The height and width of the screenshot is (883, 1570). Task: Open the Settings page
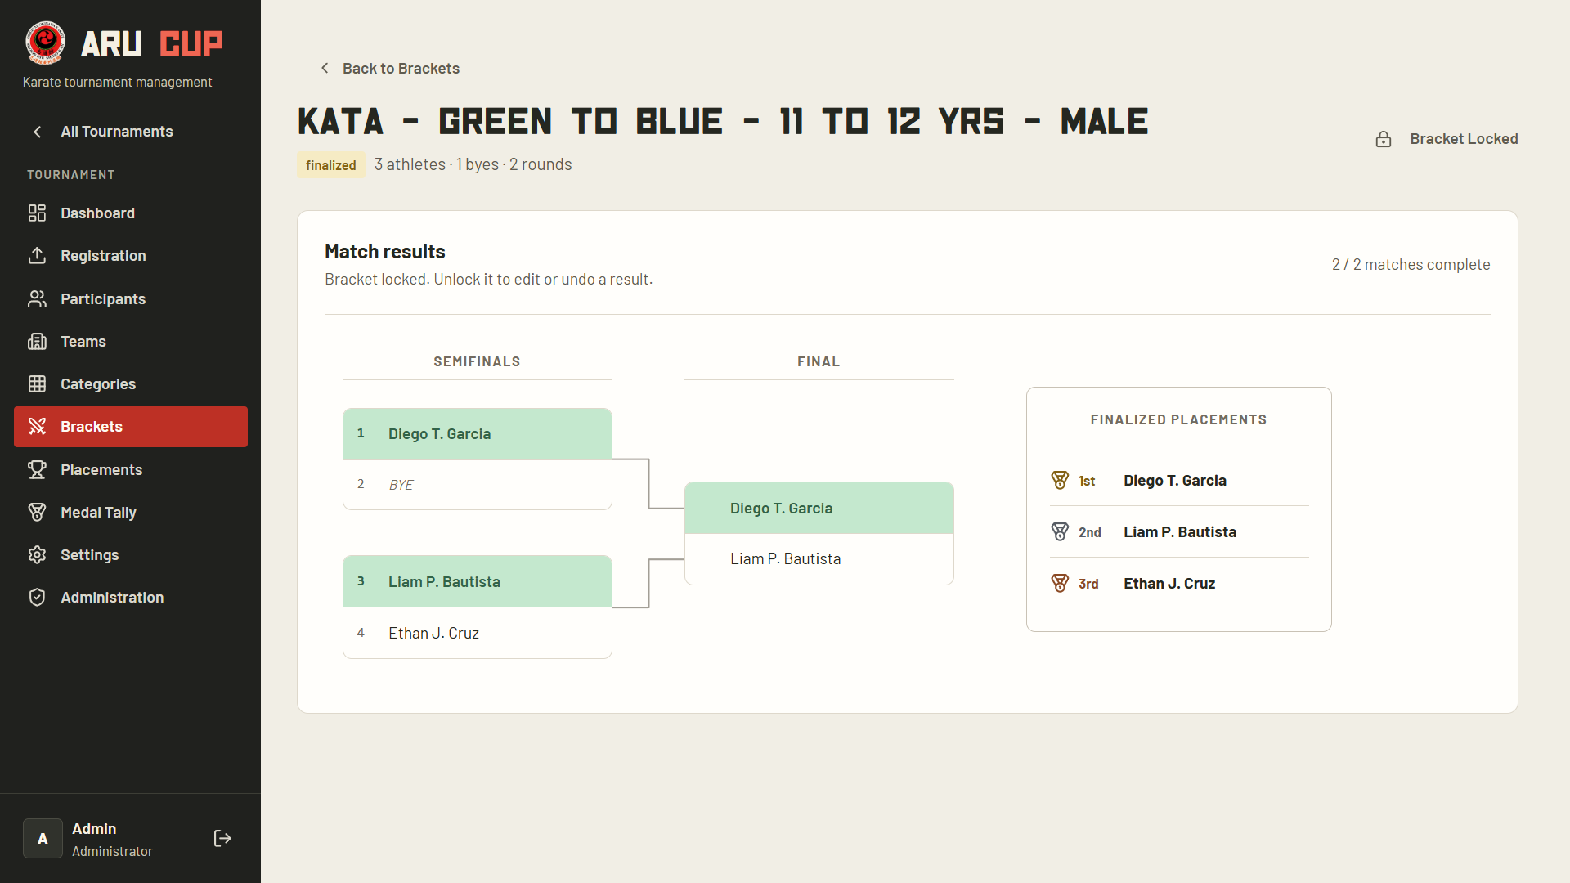131,555
